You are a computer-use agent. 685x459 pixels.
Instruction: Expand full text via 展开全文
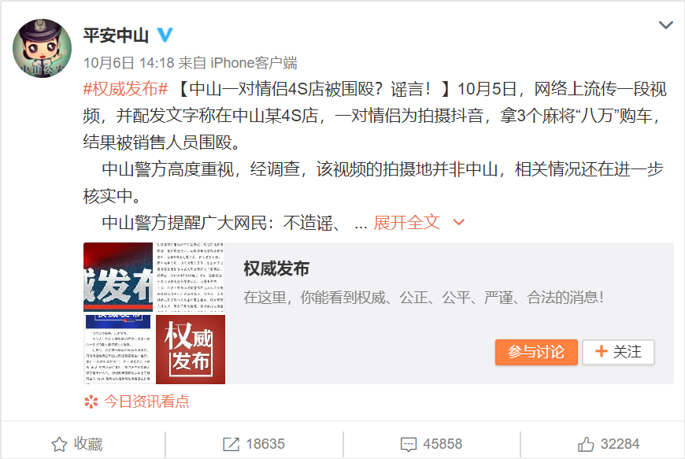coord(406,222)
